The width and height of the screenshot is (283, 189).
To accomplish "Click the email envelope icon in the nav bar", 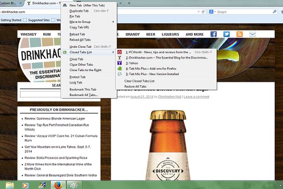I will coord(252,34).
